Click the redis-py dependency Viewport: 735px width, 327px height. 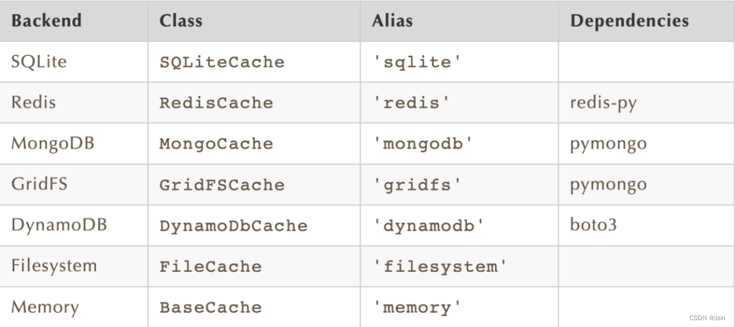coord(603,103)
